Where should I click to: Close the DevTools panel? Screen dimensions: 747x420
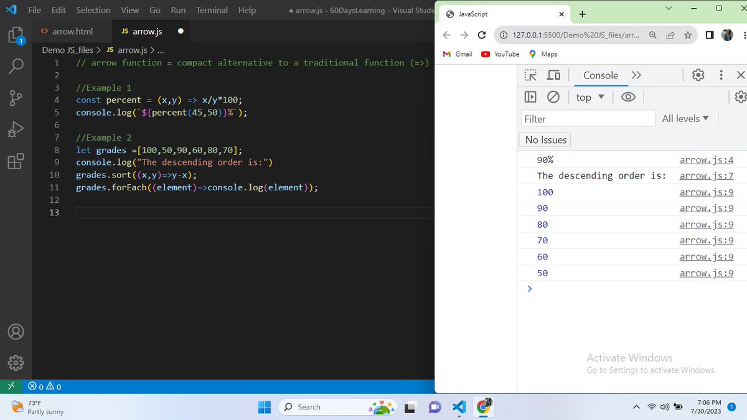(740, 75)
